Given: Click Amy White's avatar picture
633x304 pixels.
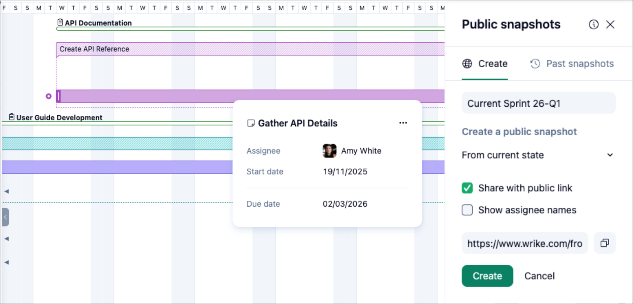Looking at the screenshot, I should [x=330, y=151].
